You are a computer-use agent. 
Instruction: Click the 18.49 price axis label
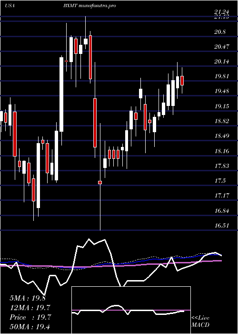222,136
